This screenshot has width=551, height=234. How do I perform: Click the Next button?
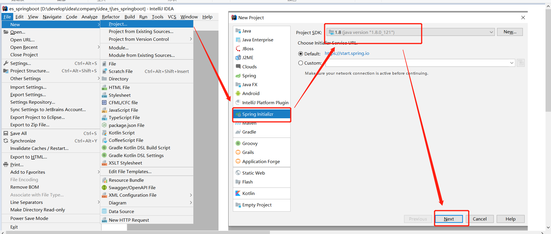coord(449,219)
